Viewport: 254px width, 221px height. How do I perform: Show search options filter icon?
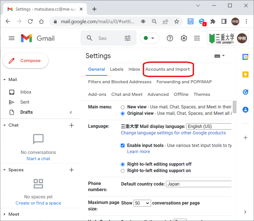pos(127,38)
